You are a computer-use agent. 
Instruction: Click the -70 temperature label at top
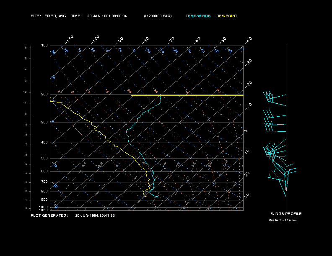(x=171, y=41)
